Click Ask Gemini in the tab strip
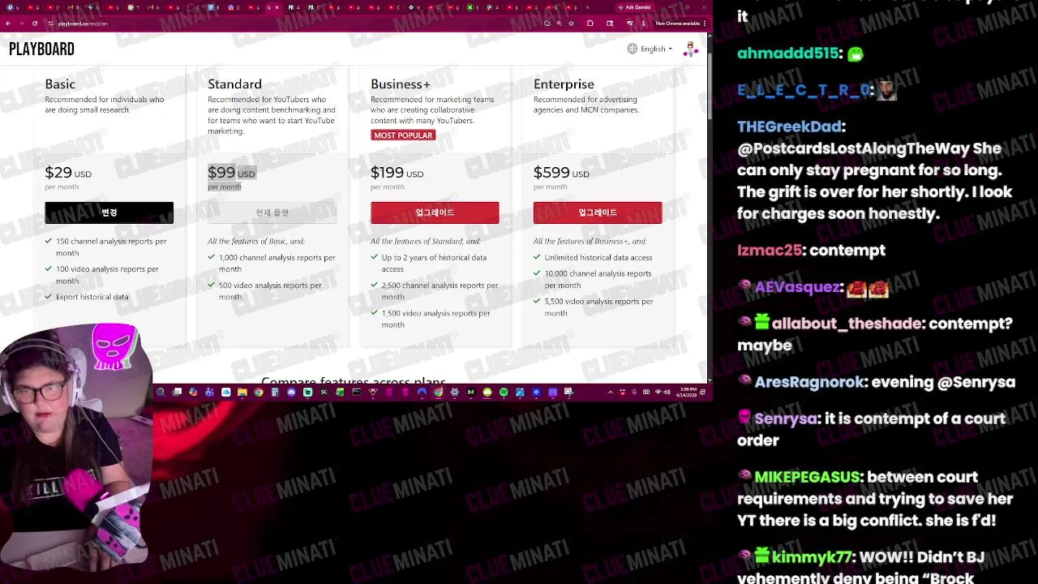The height and width of the screenshot is (584, 1038). (x=635, y=7)
